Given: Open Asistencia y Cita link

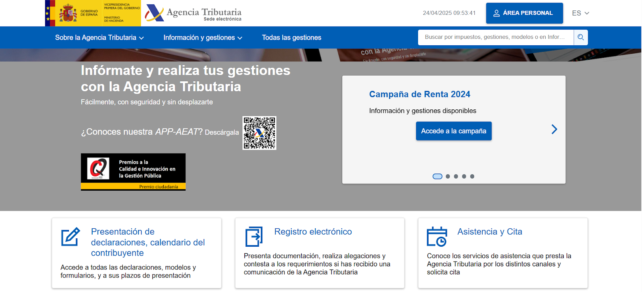Looking at the screenshot, I should [490, 232].
